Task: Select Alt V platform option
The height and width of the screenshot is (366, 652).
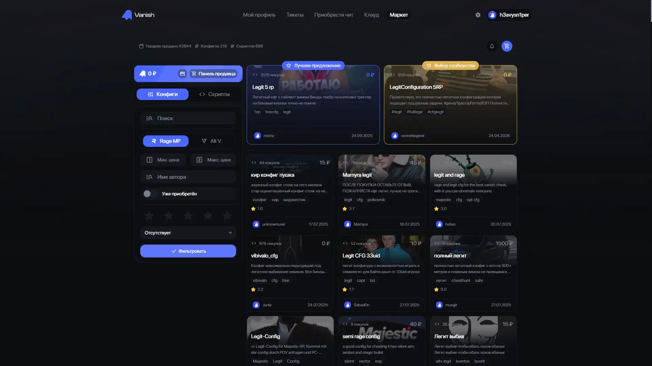Action: 211,141
